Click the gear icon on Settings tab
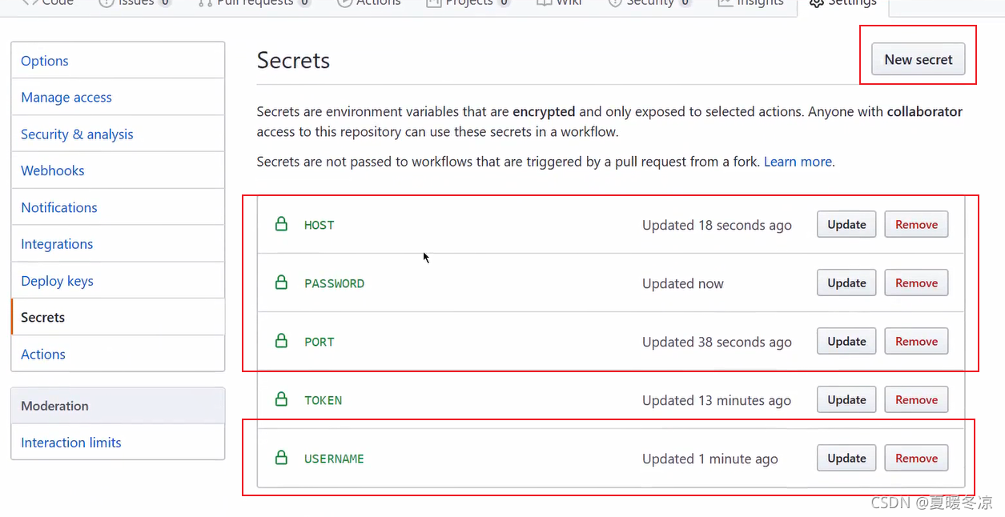 point(817,2)
